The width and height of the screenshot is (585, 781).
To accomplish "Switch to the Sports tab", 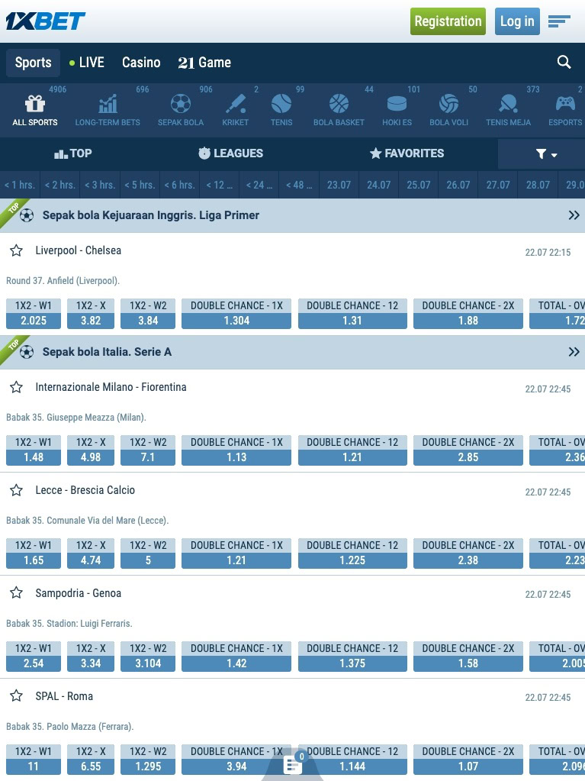I will click(33, 63).
